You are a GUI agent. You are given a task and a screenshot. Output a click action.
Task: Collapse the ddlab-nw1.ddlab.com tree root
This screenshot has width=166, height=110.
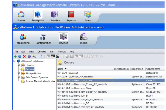click(x=15, y=61)
